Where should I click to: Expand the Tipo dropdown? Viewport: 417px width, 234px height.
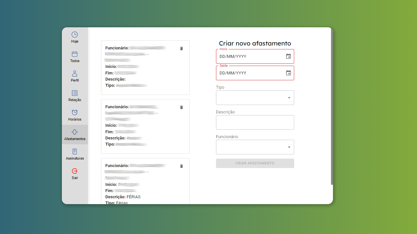pos(255,98)
